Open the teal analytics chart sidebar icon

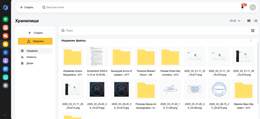[x=6, y=77]
